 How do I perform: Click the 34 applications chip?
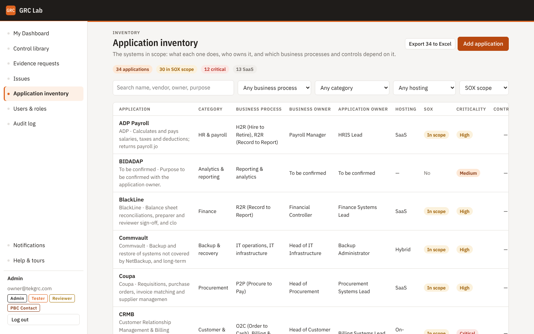point(132,69)
